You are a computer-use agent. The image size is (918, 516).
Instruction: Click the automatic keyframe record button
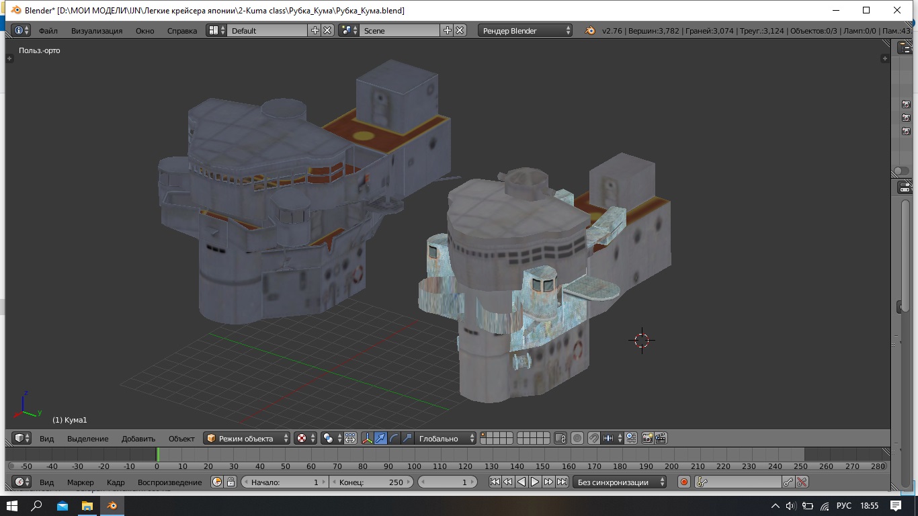coord(684,482)
